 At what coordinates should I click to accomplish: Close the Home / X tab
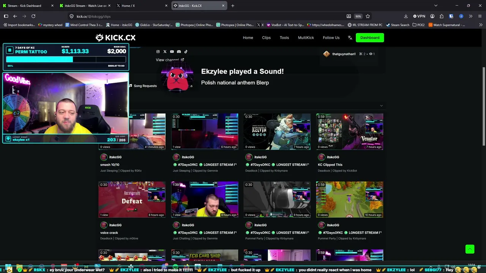coord(166,6)
